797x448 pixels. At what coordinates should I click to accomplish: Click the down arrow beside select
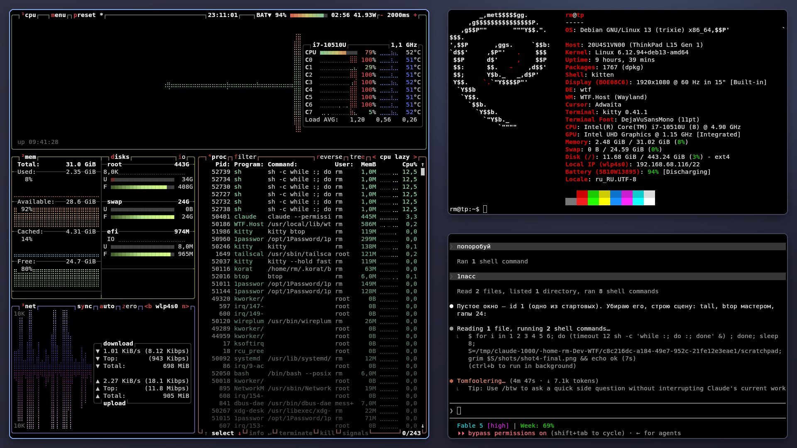click(x=240, y=433)
